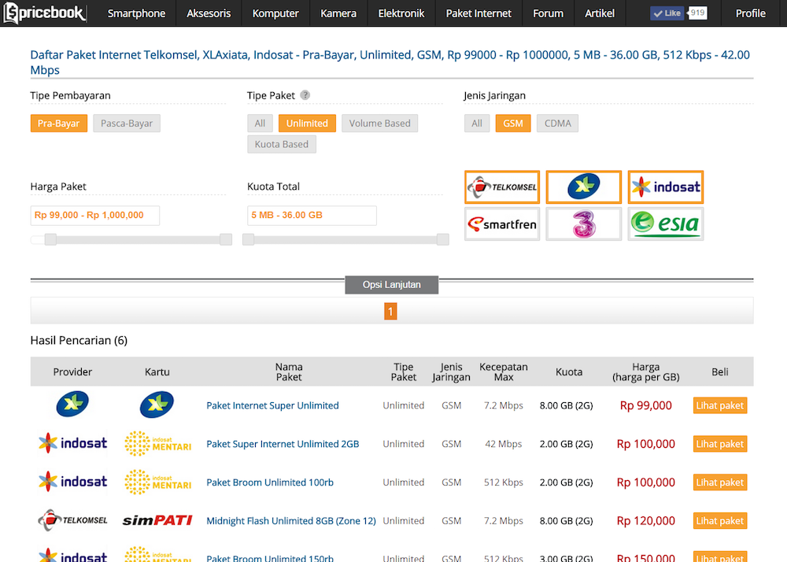Click the Harga Paket maximum slider handle

click(x=226, y=239)
